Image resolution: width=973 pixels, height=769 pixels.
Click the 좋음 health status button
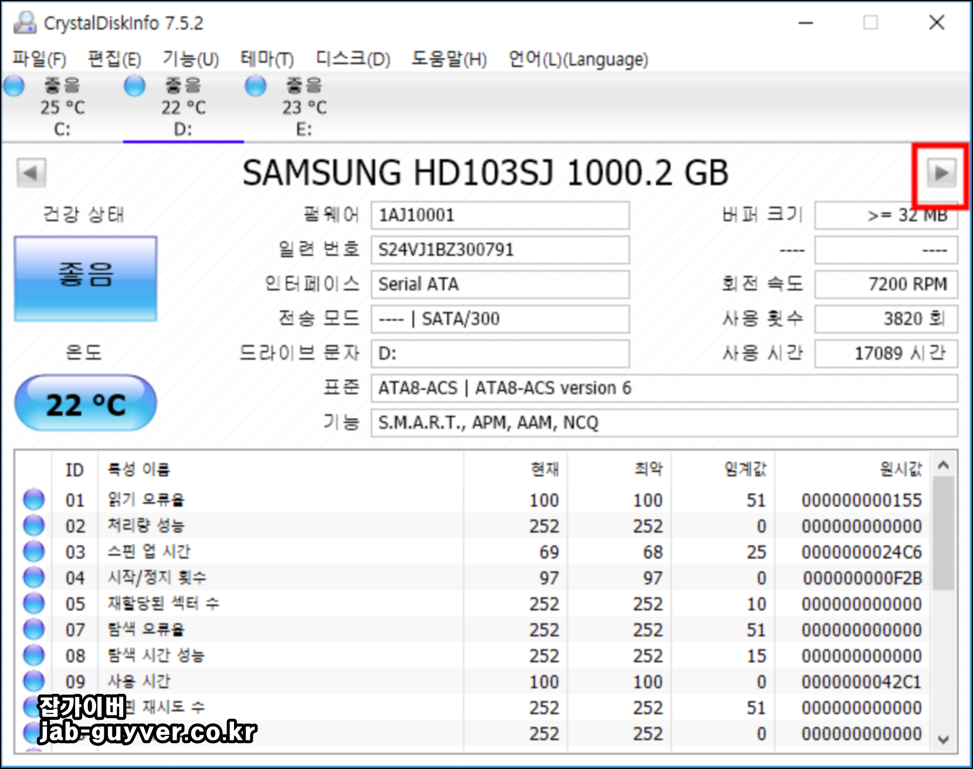point(85,279)
